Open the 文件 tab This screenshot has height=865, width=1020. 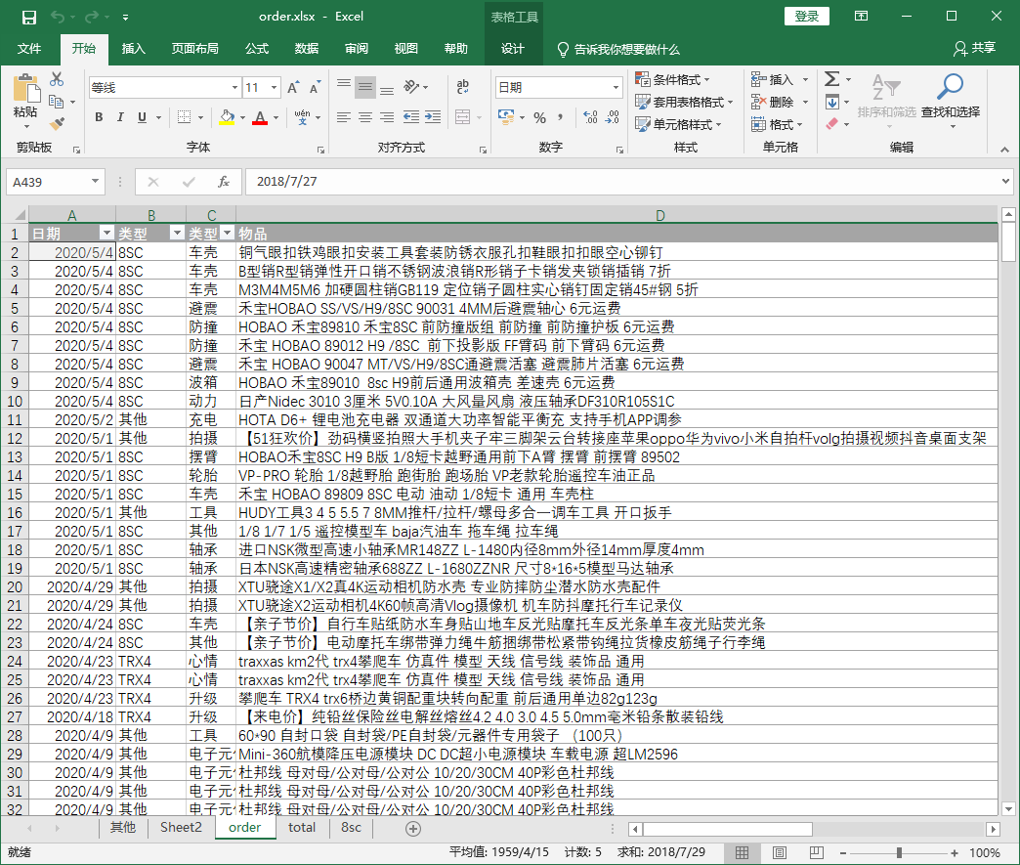(x=29, y=49)
